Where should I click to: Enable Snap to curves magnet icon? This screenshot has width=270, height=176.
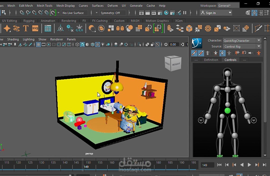tap(28, 13)
